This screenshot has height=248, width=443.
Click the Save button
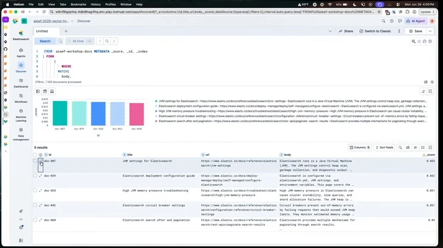(x=416, y=31)
